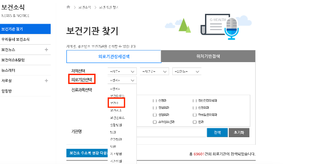Tick the 신경외과 checkbox
Viewport: 314px width, 164px height.
coord(194,108)
